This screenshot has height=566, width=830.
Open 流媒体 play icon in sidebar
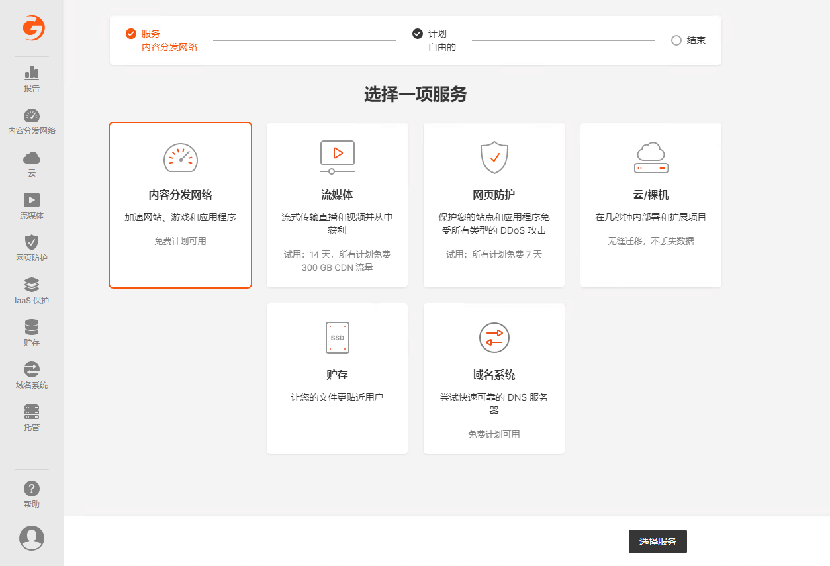pos(32,200)
